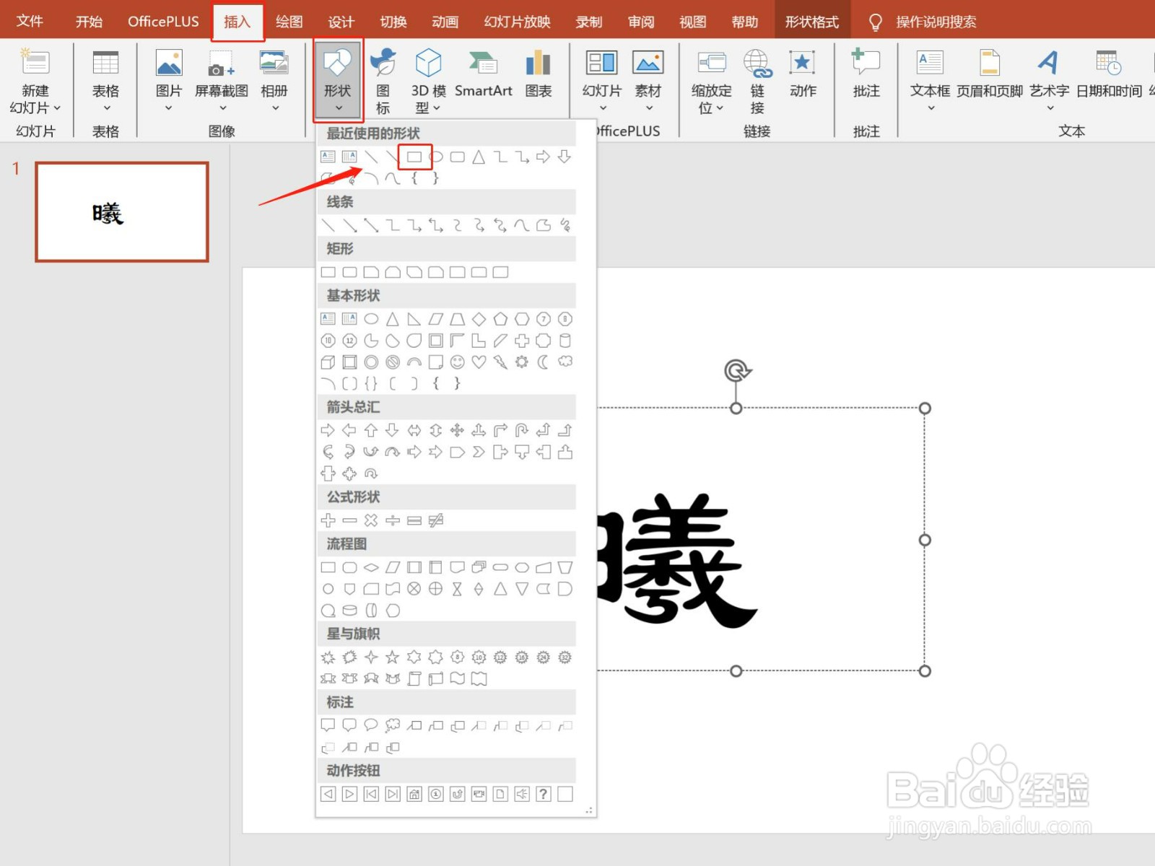This screenshot has width=1155, height=866.
Task: Open the 审阅 tab
Action: tap(641, 22)
